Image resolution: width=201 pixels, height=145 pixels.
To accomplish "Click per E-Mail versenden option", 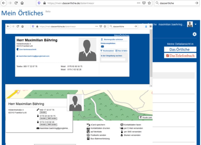I will [x=131, y=128].
